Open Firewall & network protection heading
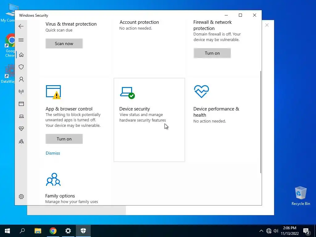The width and height of the screenshot is (316, 237). tap(212, 25)
